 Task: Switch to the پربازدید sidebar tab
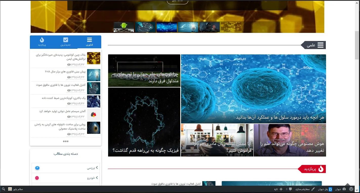point(42,42)
